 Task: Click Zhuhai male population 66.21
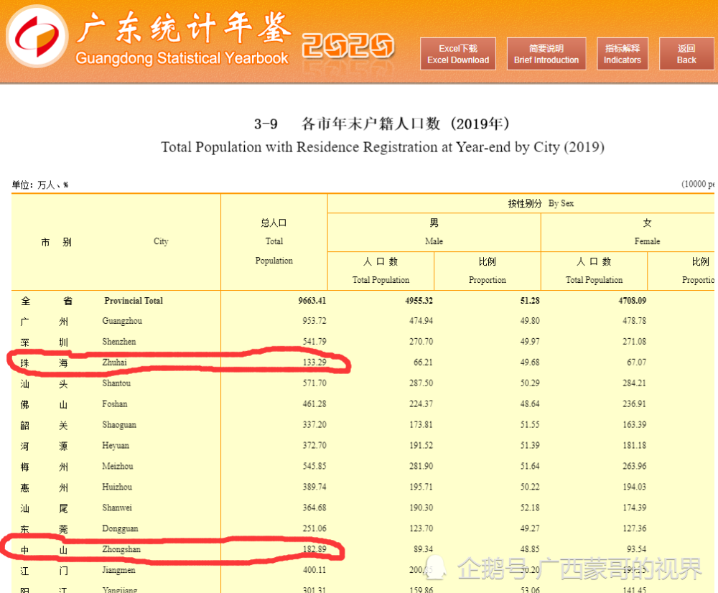423,363
